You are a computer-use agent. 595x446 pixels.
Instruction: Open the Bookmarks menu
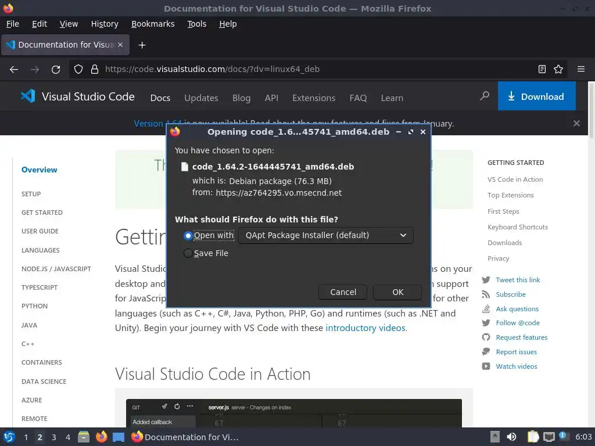[153, 24]
